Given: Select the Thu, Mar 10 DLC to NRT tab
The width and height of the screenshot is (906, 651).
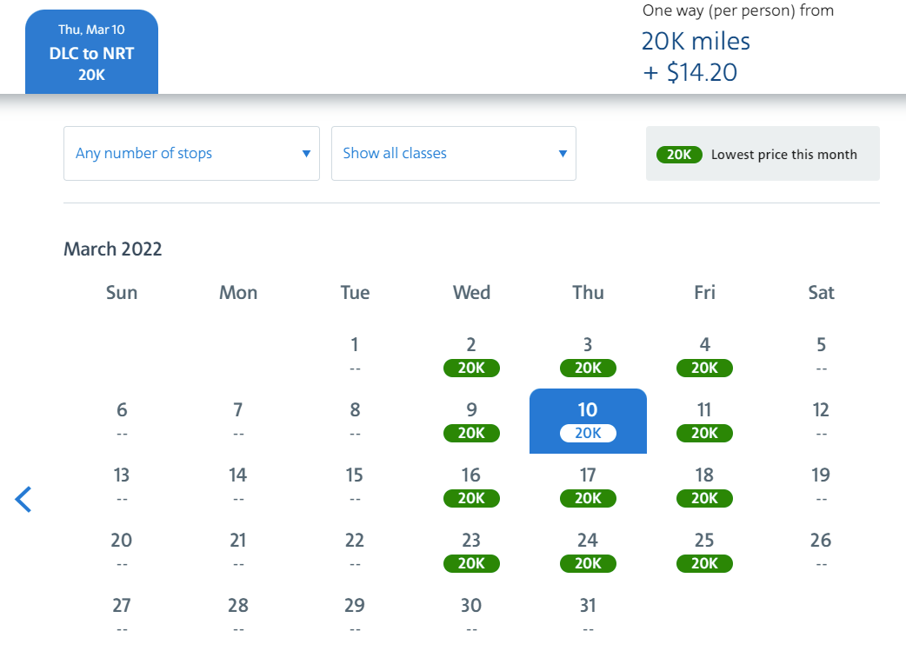Looking at the screenshot, I should click(92, 52).
